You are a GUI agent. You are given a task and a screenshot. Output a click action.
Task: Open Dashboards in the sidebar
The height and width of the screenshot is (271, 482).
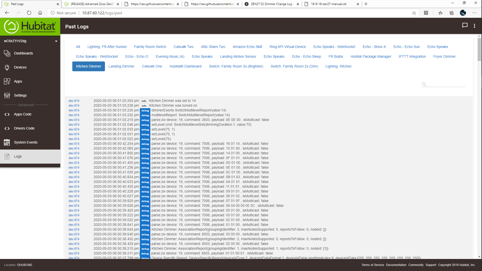pos(23,53)
